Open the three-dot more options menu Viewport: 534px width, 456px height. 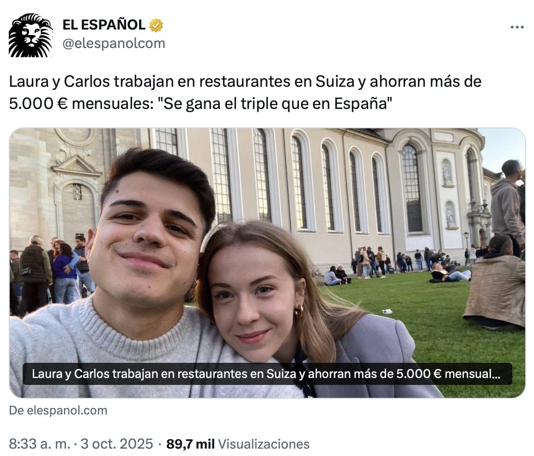517,27
